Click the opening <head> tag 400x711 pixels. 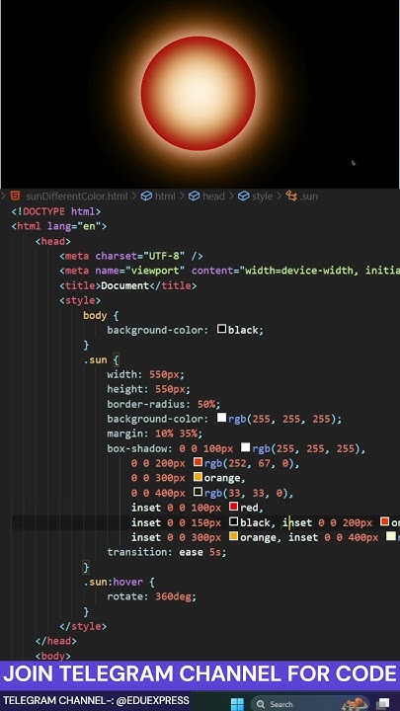click(53, 241)
